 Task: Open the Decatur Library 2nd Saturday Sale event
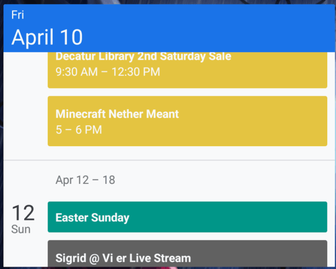tap(143, 57)
